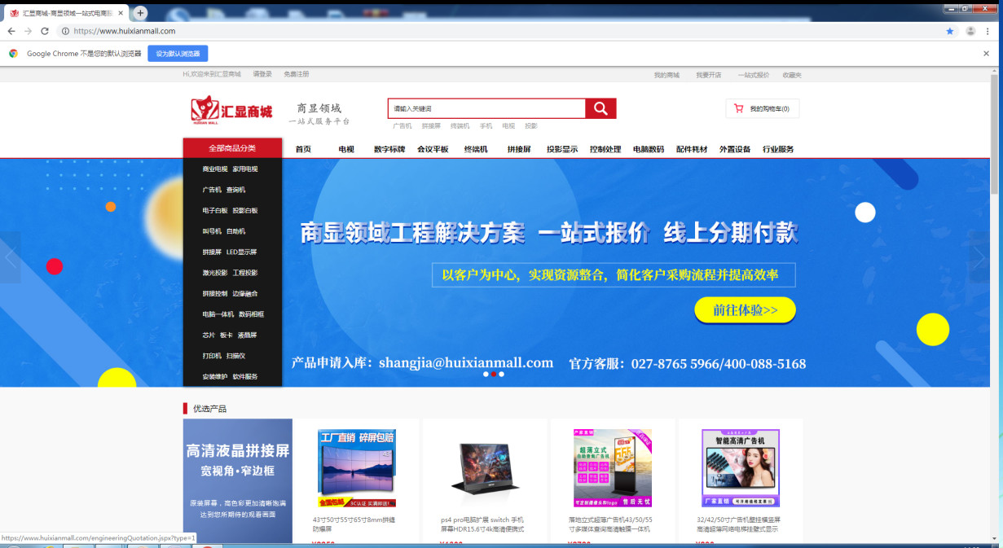Click the address bar URL
The width and height of the screenshot is (1003, 548).
coord(125,31)
